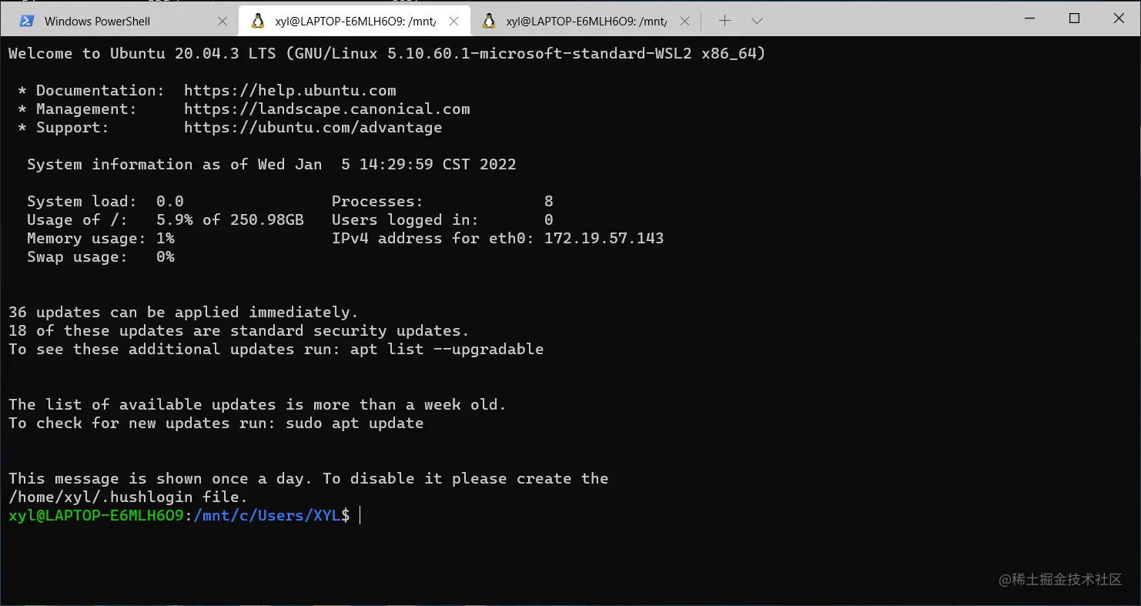Click the Processes count 8

(x=549, y=202)
